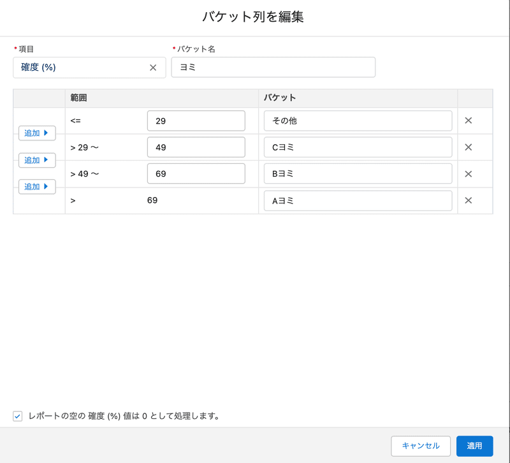Clear the 確度 (%) field selection
Image resolution: width=510 pixels, height=463 pixels.
[153, 68]
